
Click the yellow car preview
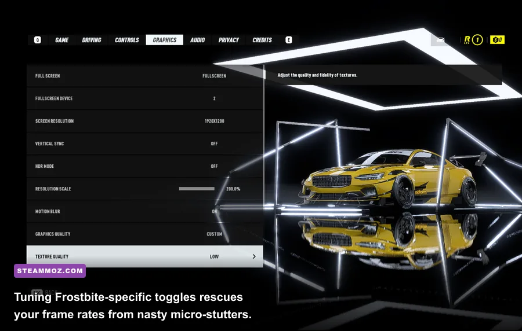pos(390,178)
